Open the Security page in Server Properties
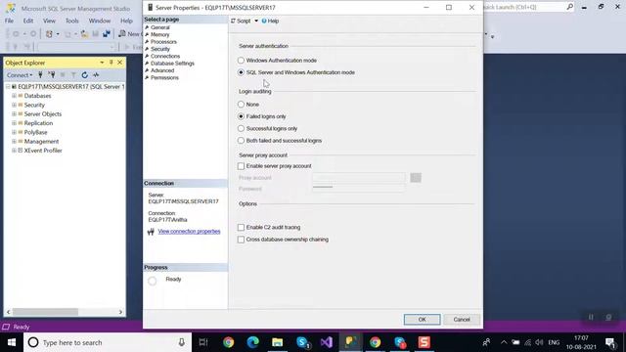Image resolution: width=626 pixels, height=352 pixels. [x=160, y=49]
